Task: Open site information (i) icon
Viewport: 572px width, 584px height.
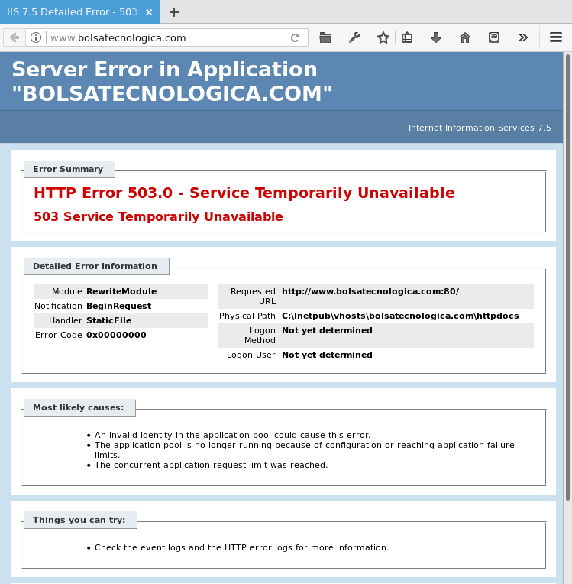Action: pos(36,37)
